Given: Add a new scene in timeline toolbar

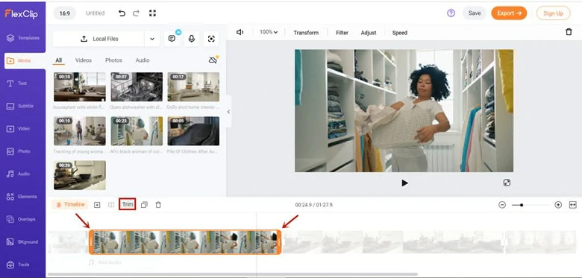Looking at the screenshot, I should (97, 205).
